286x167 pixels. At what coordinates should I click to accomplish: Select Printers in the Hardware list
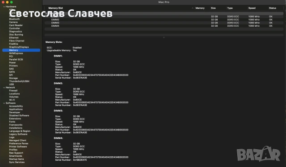13,65
